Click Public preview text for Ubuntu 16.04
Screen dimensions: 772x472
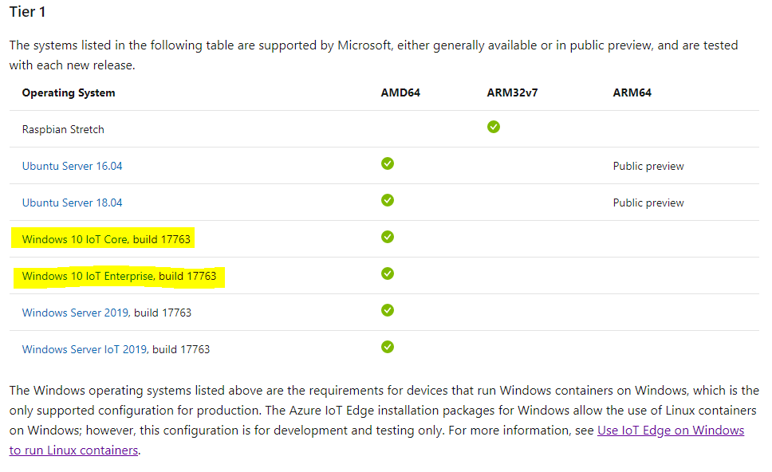click(x=648, y=166)
